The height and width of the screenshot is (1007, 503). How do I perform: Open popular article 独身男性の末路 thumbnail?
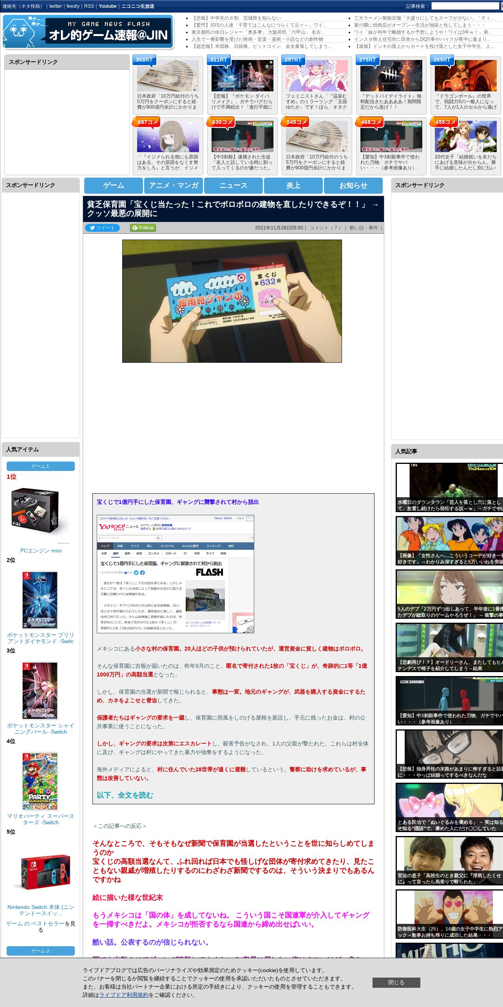(x=449, y=754)
